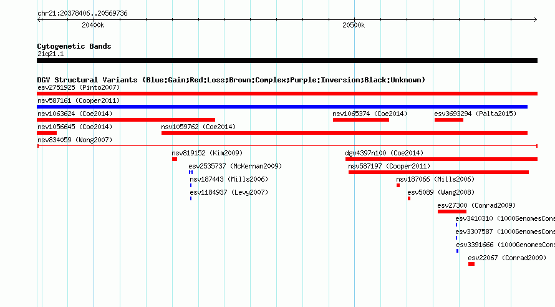The image size is (555, 307).
Task: Click the Cytogenetic Bands track title
Action: pos(74,46)
